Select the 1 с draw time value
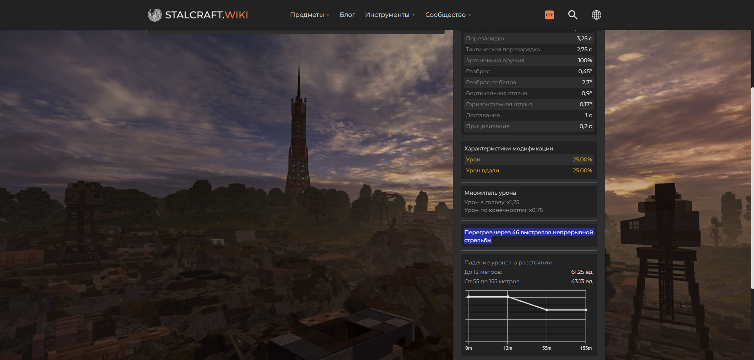 pyautogui.click(x=588, y=115)
